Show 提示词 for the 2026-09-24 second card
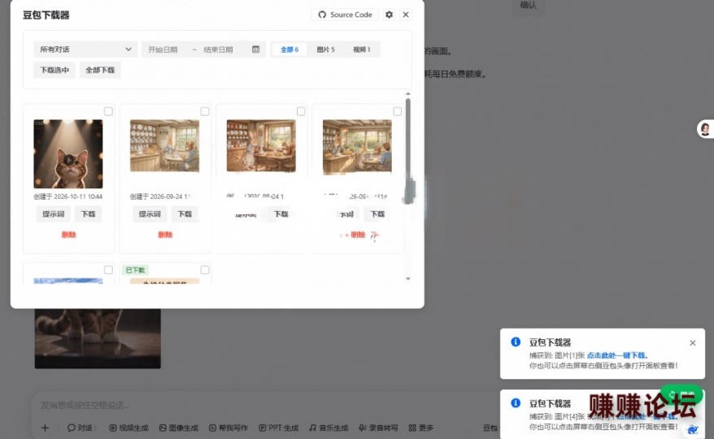The height and width of the screenshot is (439, 714). pyautogui.click(x=150, y=213)
